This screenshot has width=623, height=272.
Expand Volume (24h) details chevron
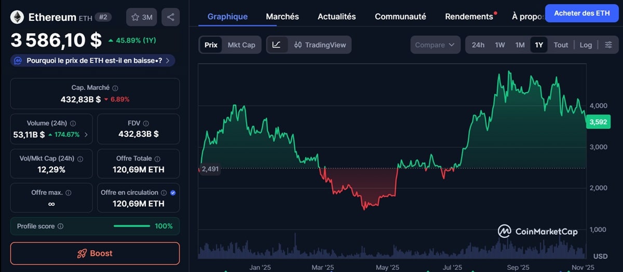(x=86, y=135)
